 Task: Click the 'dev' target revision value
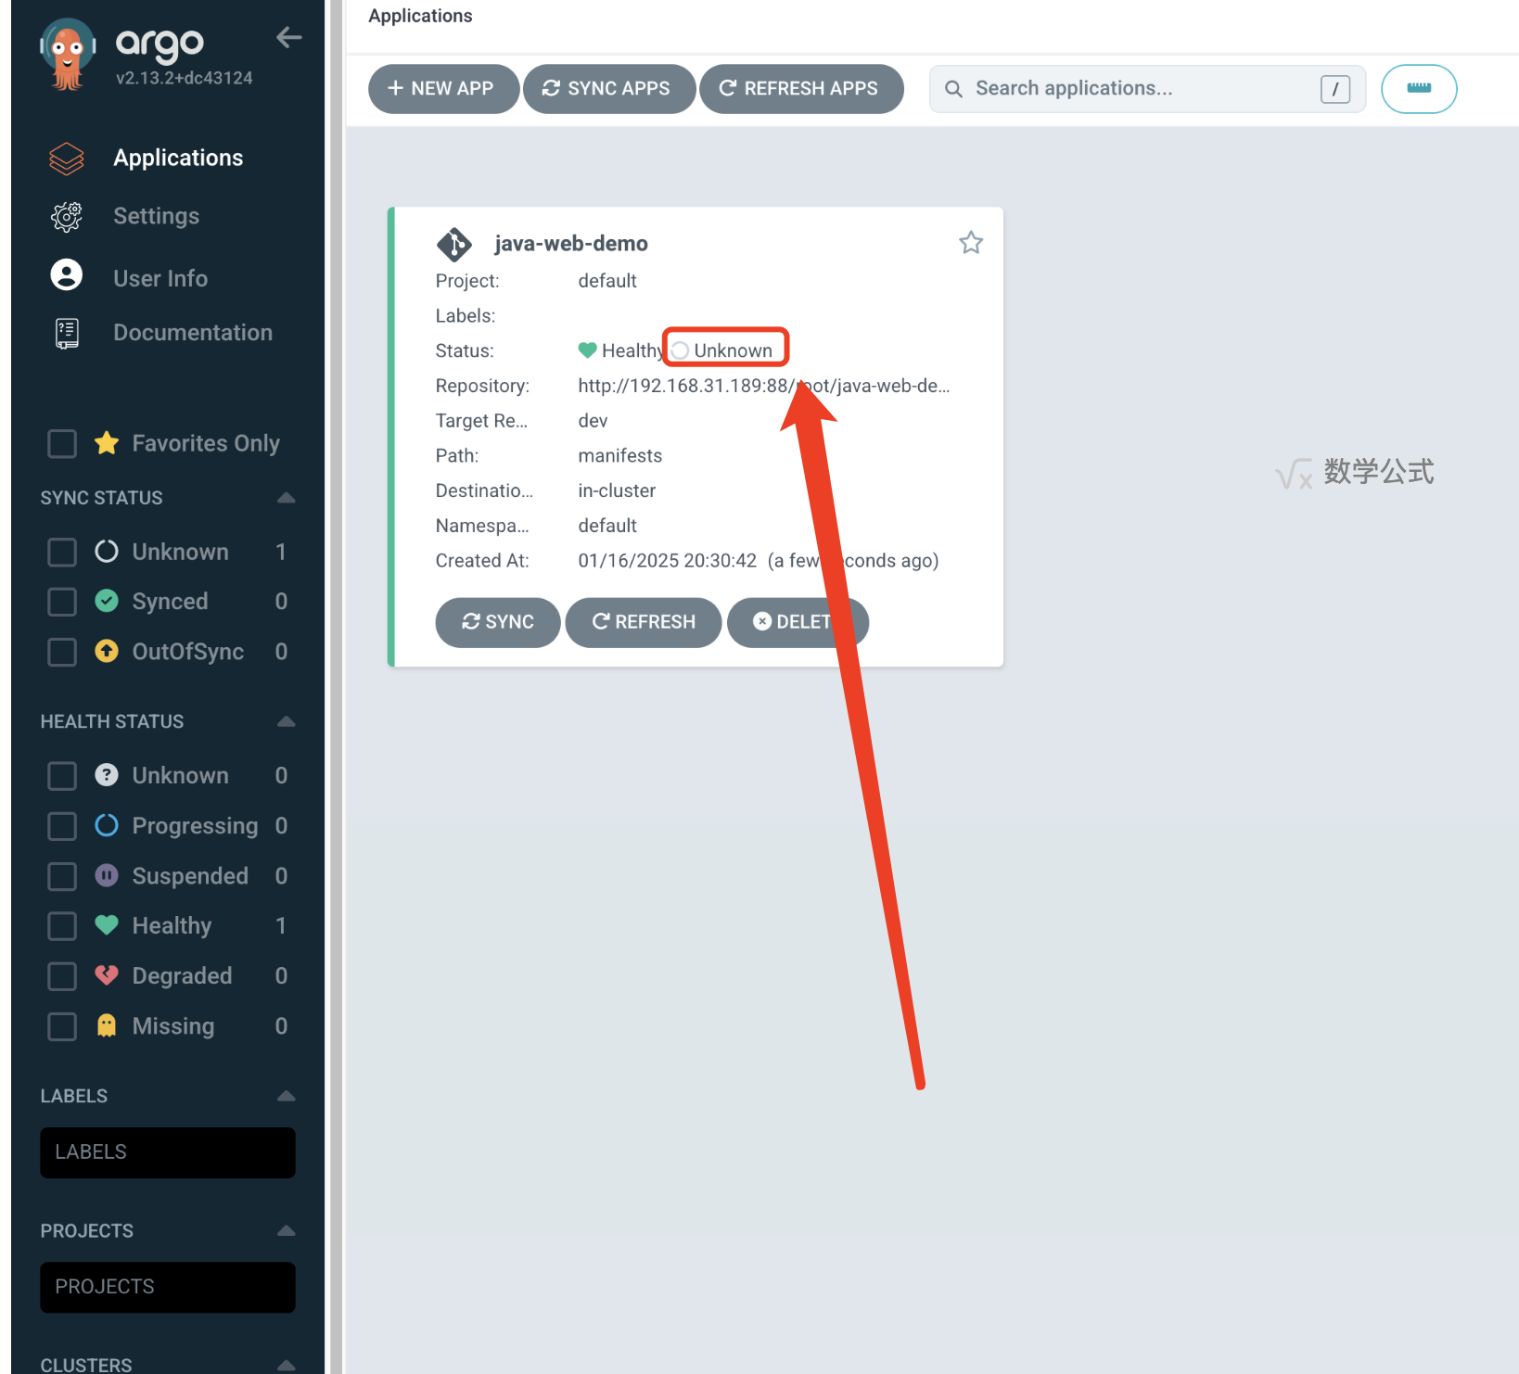(x=593, y=421)
